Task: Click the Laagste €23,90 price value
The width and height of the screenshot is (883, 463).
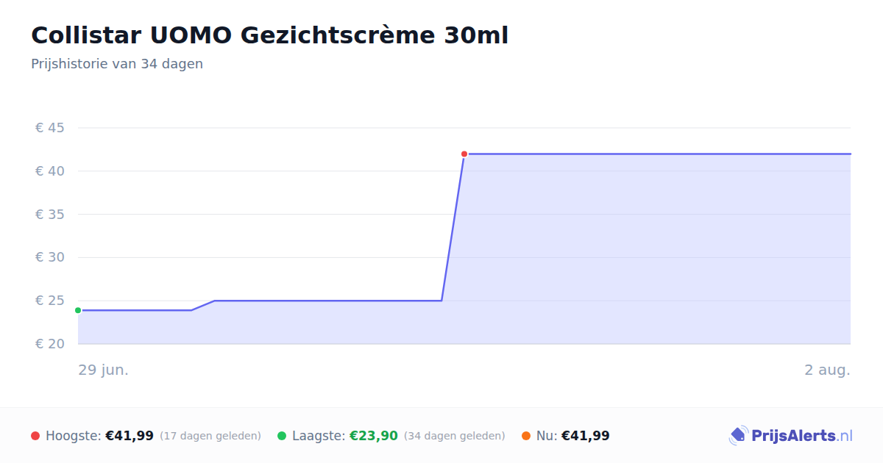Action: click(374, 436)
